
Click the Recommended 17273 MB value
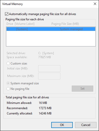(x=45, y=108)
